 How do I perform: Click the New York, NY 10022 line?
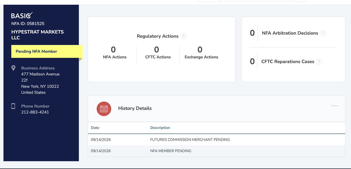click(40, 86)
